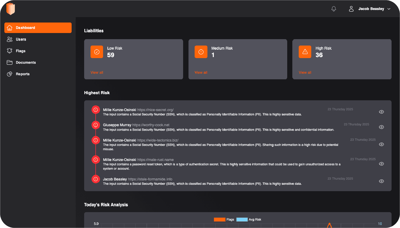Open the Users page in sidebar
This screenshot has width=400, height=228.
(21, 39)
